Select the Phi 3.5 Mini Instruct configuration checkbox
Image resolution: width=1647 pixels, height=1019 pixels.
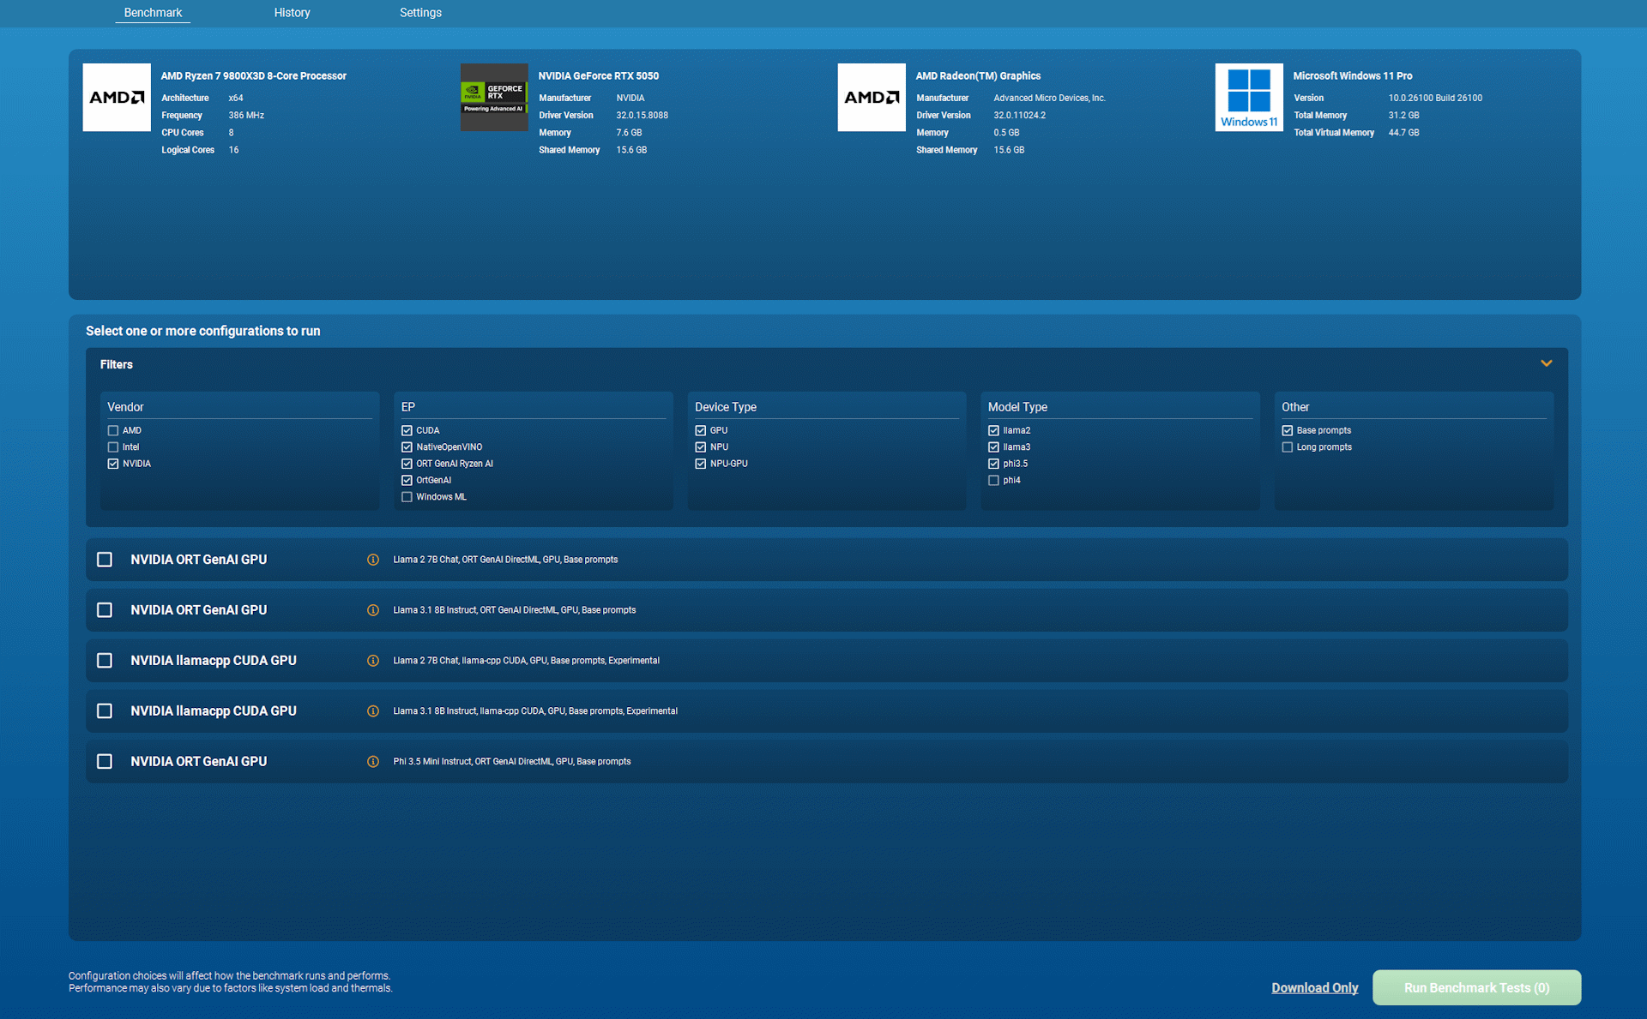click(x=105, y=761)
